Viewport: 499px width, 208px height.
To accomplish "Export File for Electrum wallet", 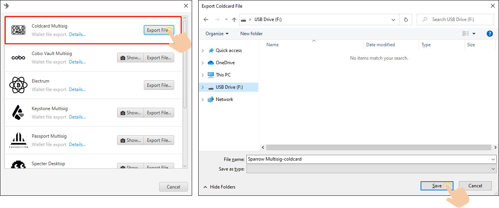I will tap(159, 85).
